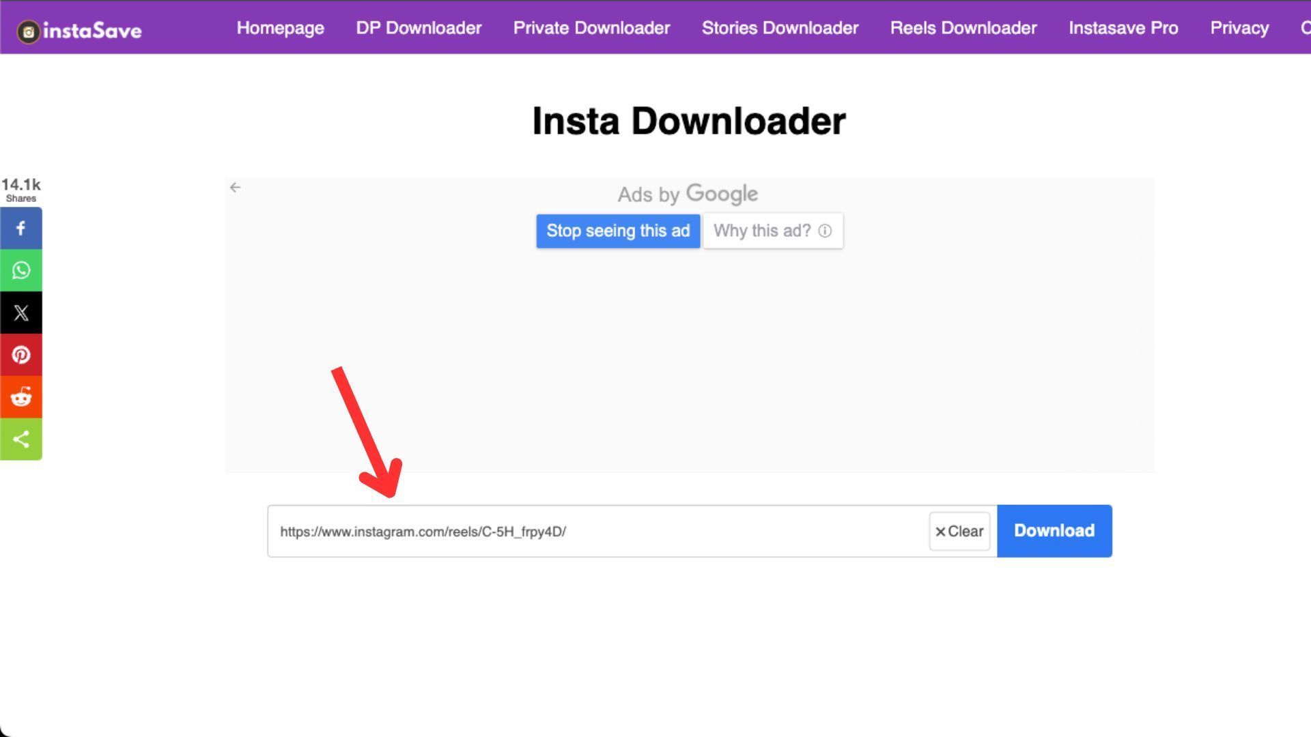Open Private Downloader page
This screenshot has width=1311, height=737.
pyautogui.click(x=591, y=28)
